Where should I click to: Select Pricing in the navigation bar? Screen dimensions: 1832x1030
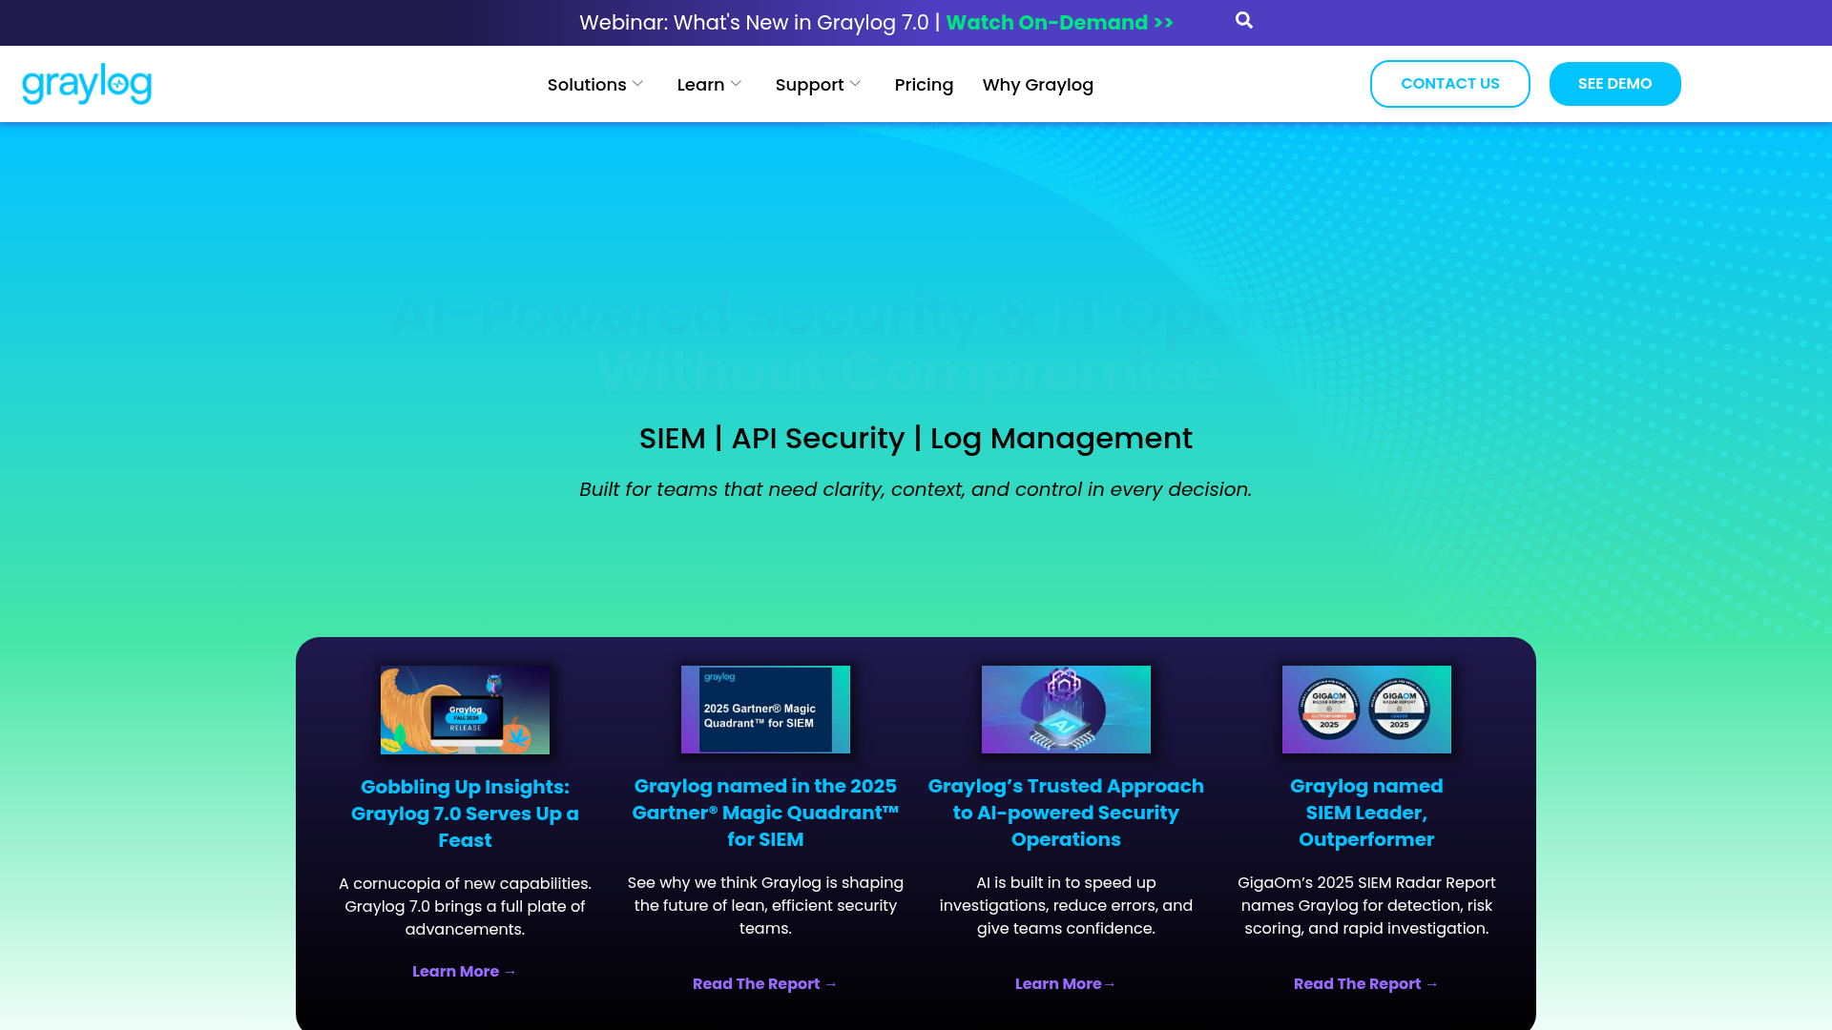point(923,84)
